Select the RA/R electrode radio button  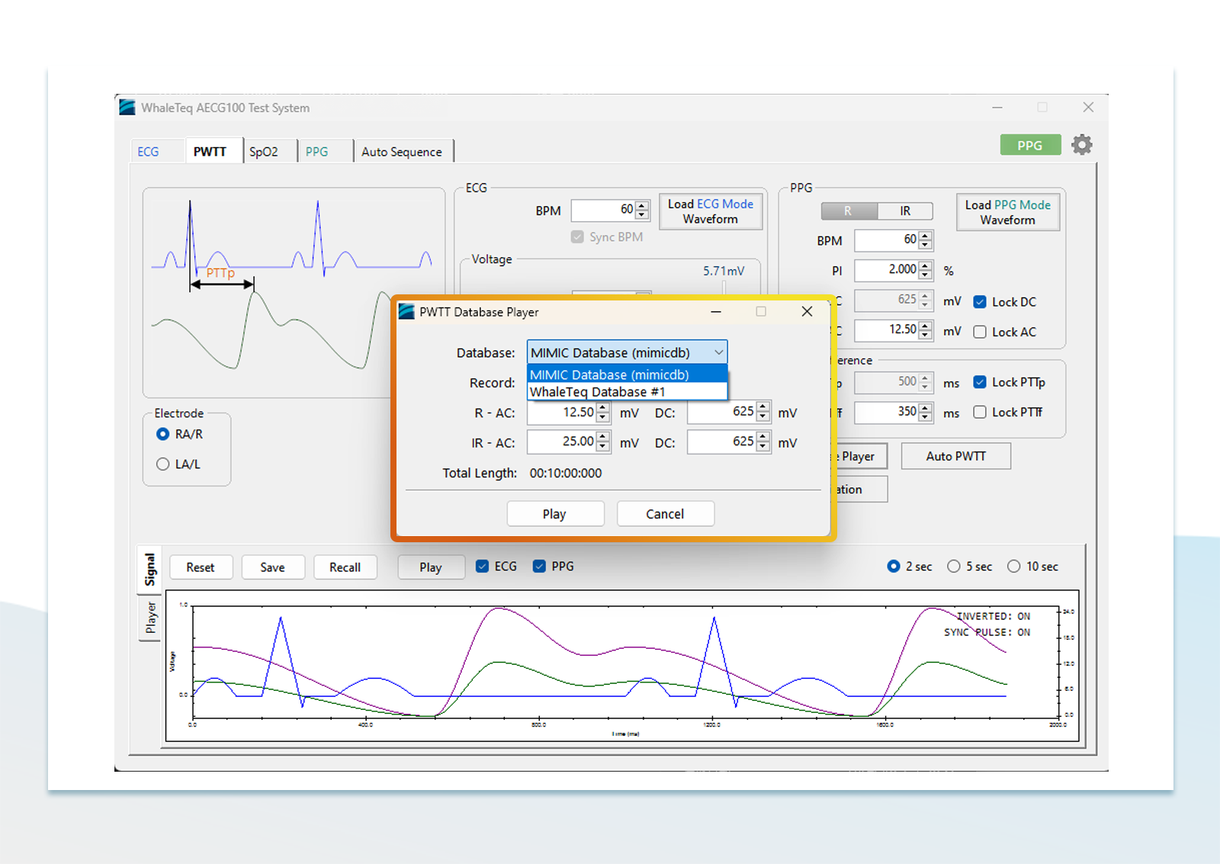coord(162,434)
